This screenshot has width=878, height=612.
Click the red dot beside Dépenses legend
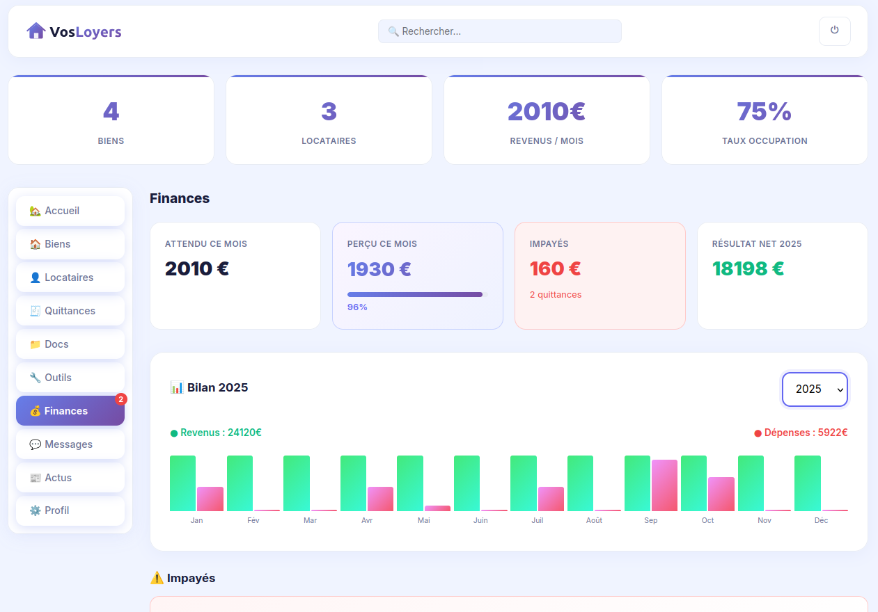[758, 433]
